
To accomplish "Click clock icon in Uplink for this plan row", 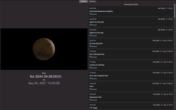I will (167, 19).
